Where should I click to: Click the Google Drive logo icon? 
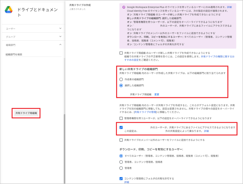tap(9, 10)
